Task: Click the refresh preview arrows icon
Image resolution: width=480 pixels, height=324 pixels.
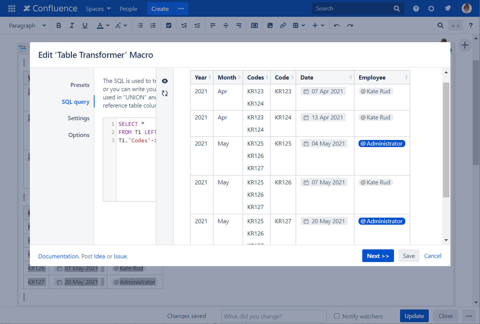Action: click(x=165, y=93)
